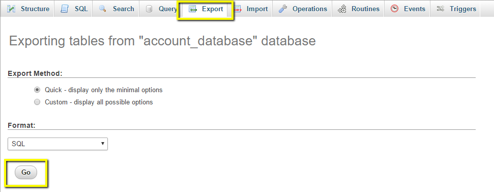
Task: Open the Triggers tab
Action: coord(456,9)
